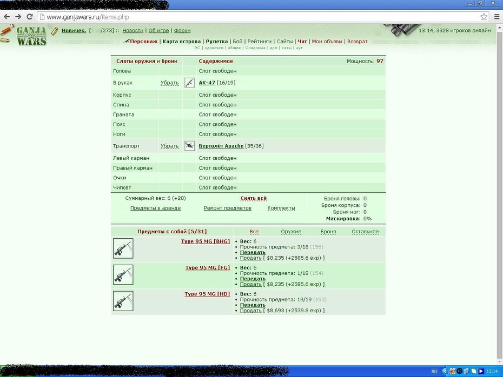Open Ремонт предметов link

[x=228, y=208]
